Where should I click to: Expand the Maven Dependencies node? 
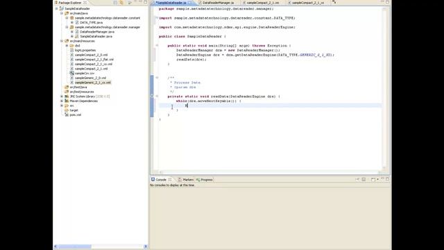point(62,101)
